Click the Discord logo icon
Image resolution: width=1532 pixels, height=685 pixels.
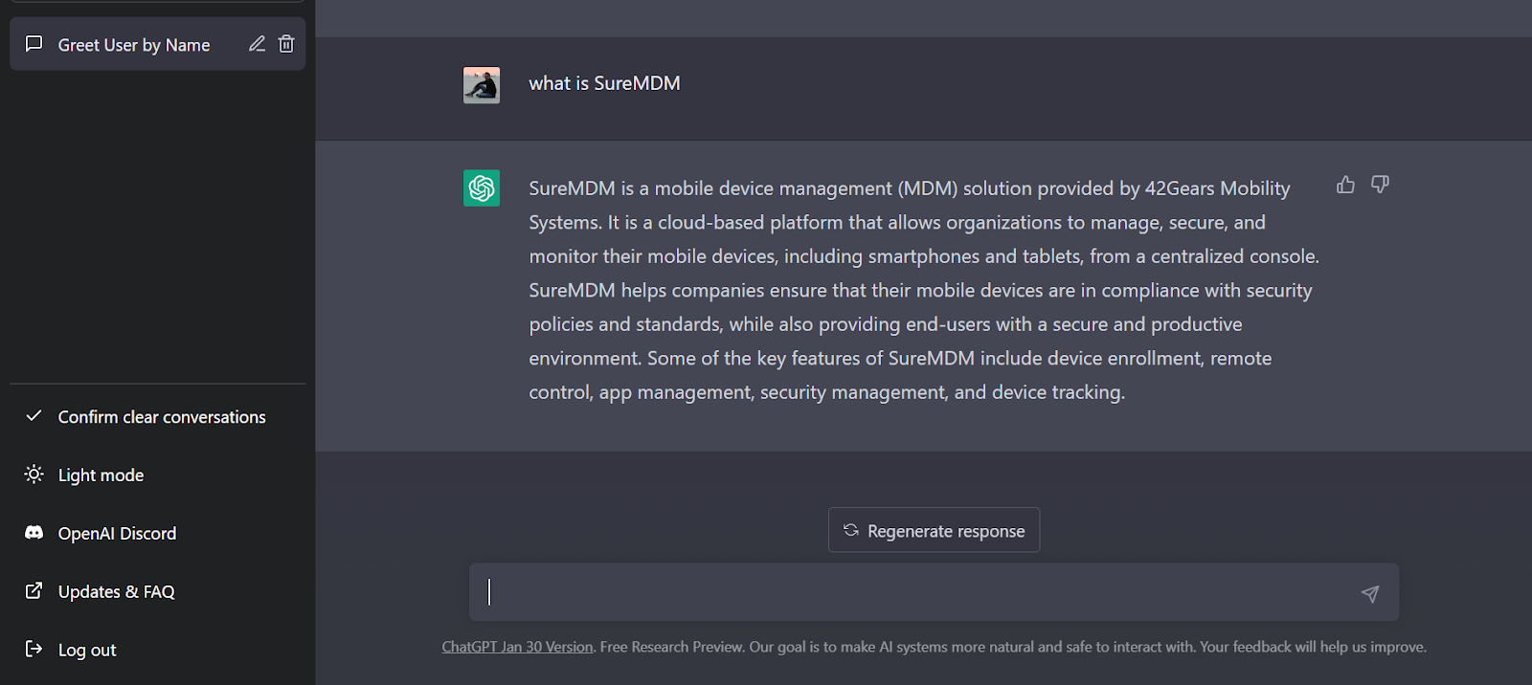click(x=34, y=533)
